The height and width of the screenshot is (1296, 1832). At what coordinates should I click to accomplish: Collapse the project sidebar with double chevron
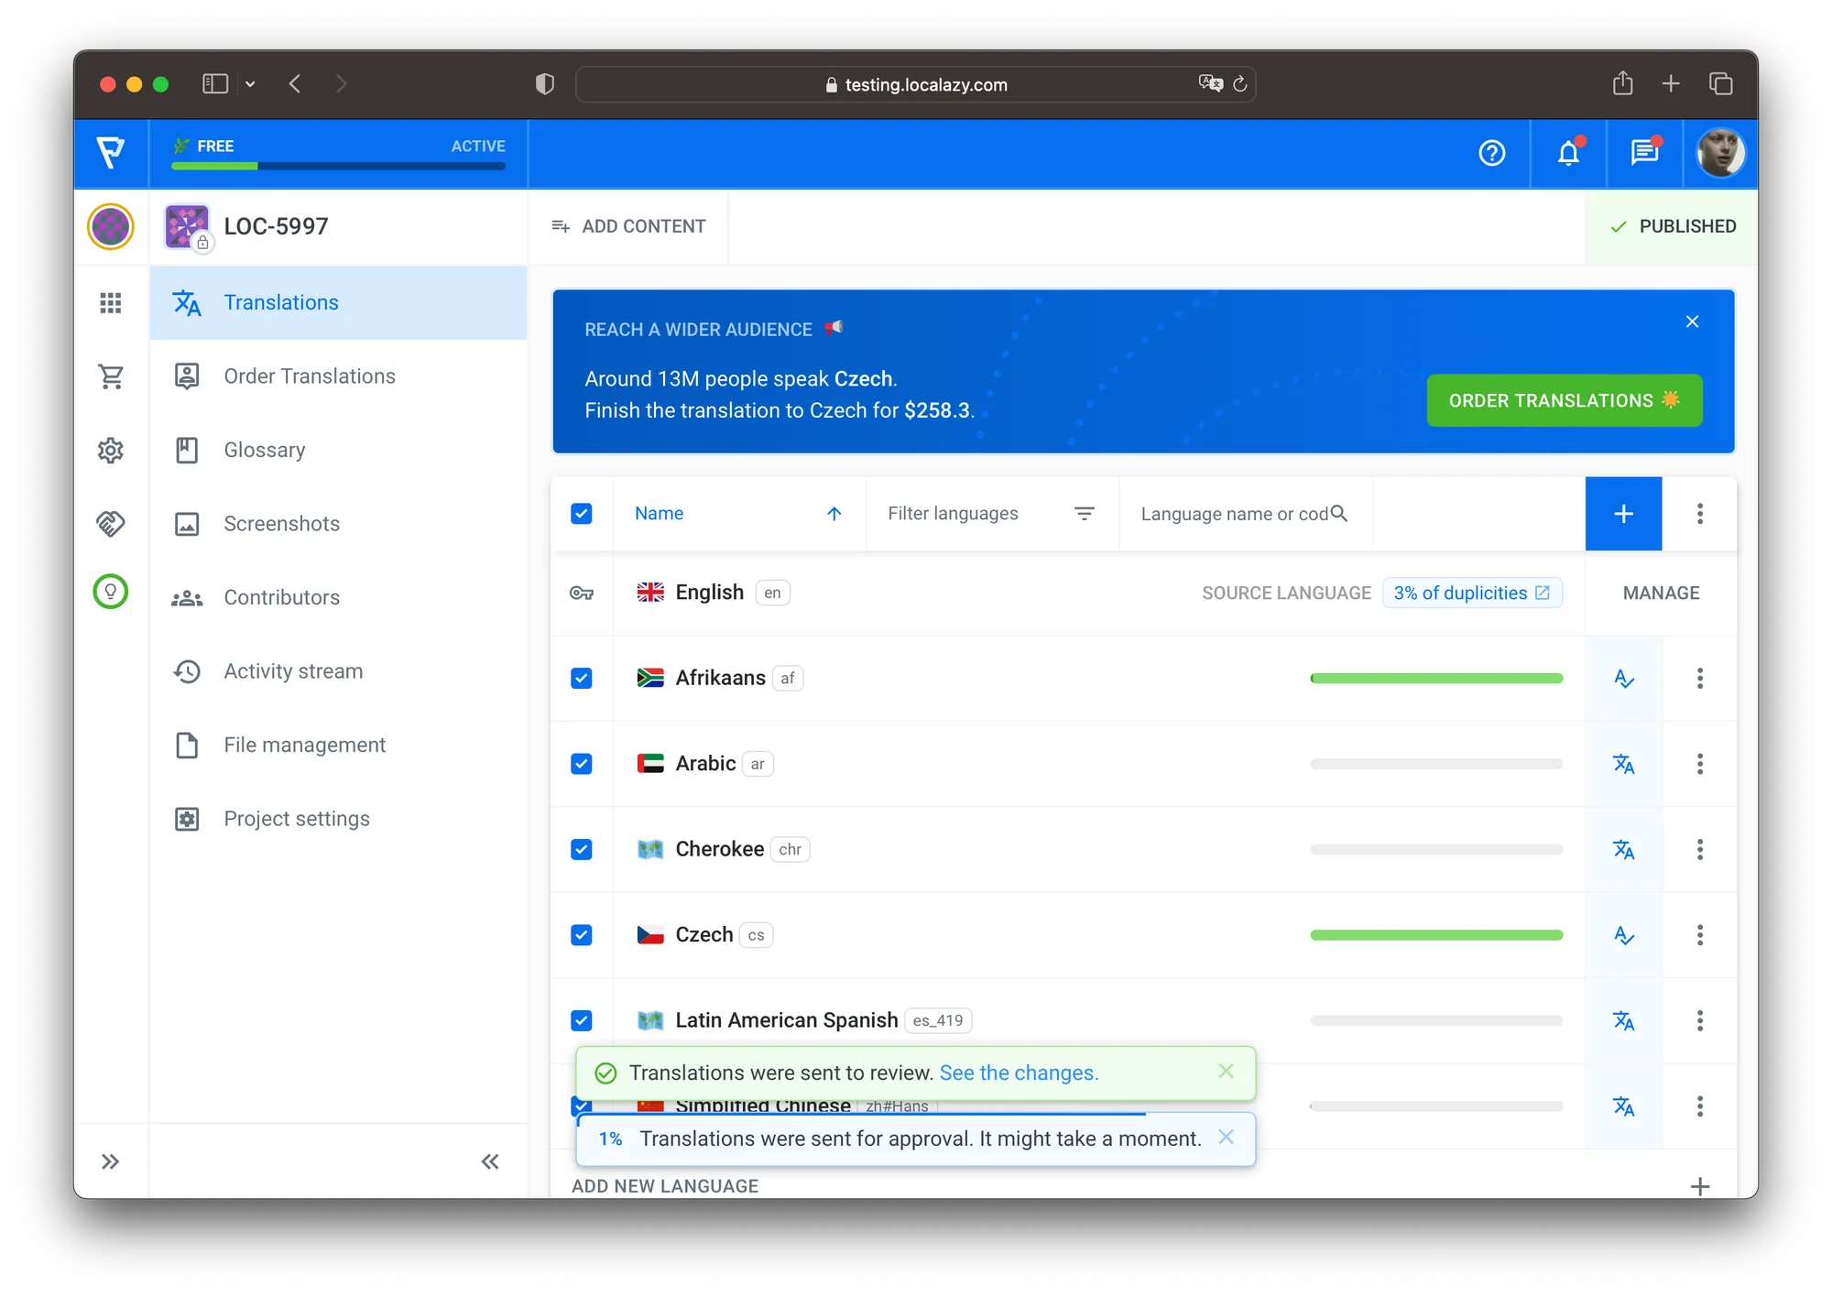(490, 1162)
